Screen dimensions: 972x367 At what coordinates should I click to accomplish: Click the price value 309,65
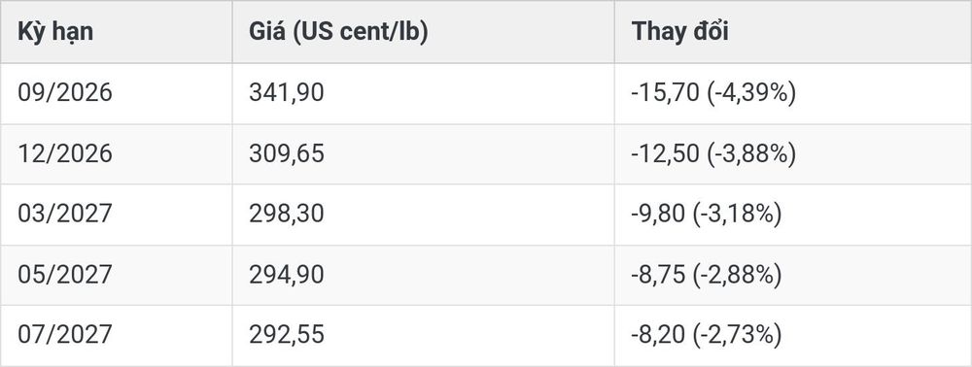(x=287, y=153)
